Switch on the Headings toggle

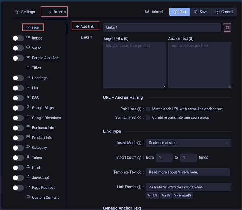pos(18,78)
